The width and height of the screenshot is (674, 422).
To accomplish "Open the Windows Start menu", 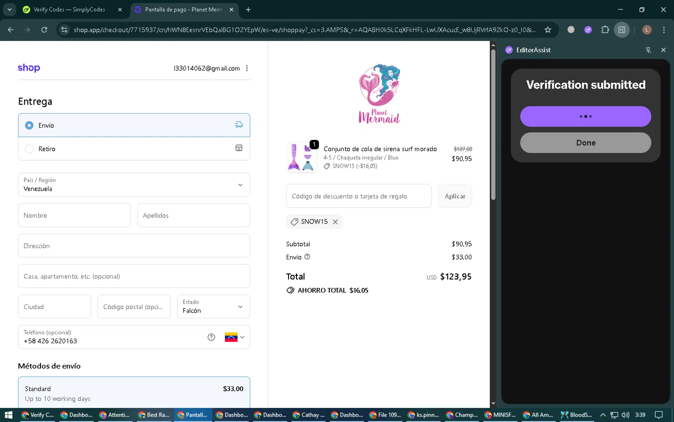I will (8, 415).
